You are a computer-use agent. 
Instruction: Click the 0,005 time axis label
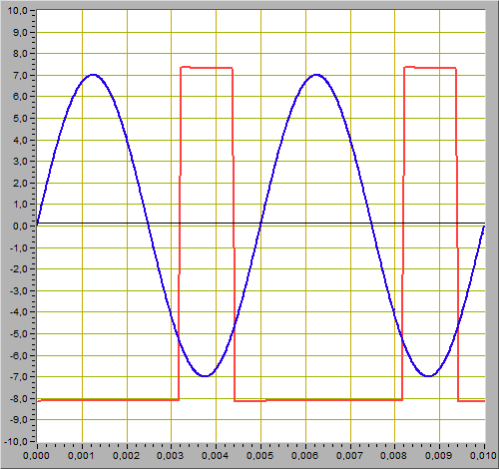coord(259,456)
